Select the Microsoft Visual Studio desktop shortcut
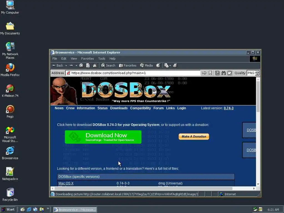 (x=10, y=135)
